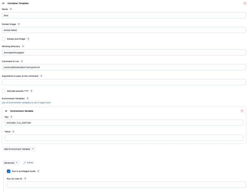
Task: Open help for Environment Variables section
Action: (27, 98)
